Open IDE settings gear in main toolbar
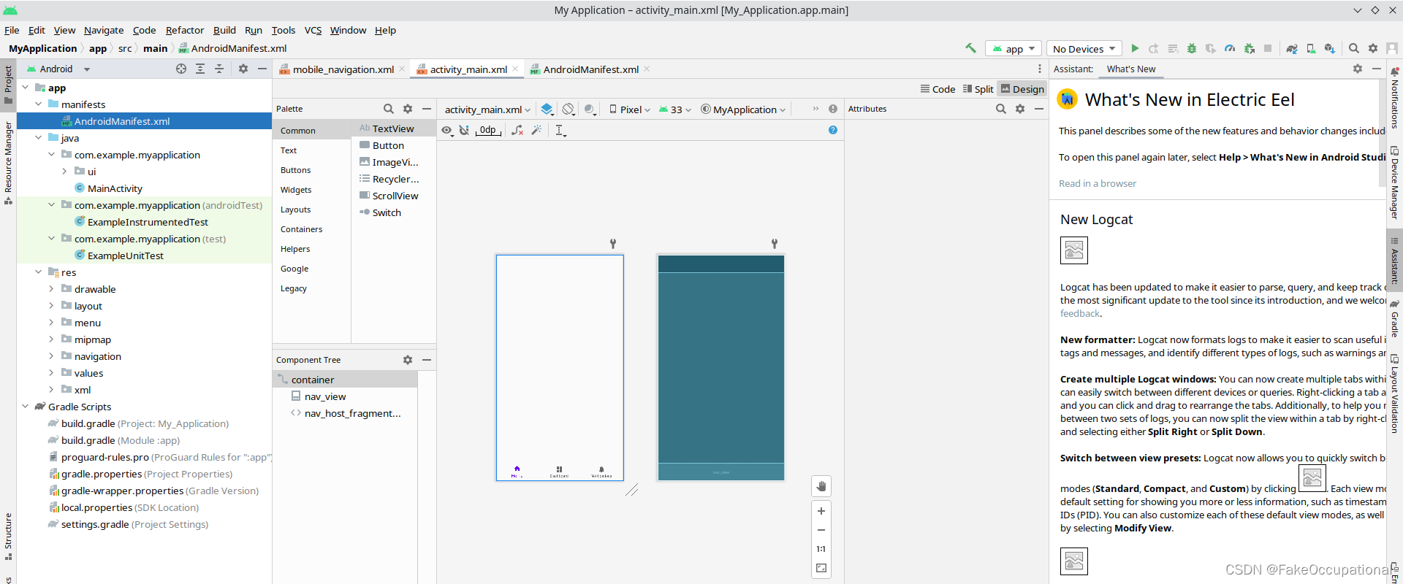 [x=1373, y=48]
